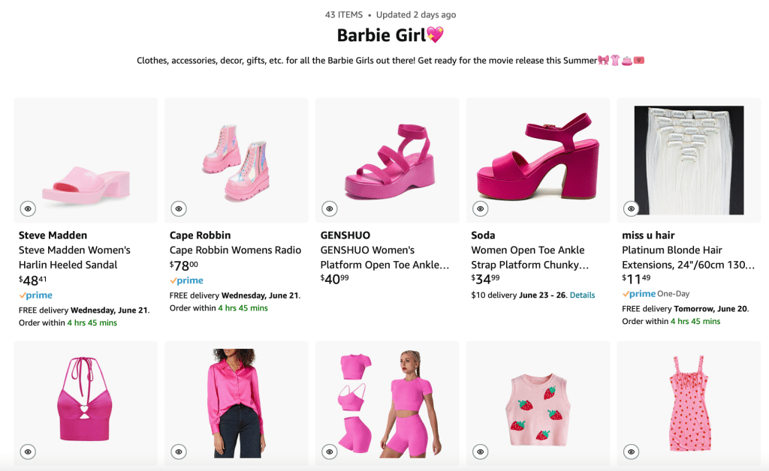The height and width of the screenshot is (471, 769).
Task: Click eye icon on blonde hair extensions
Action: click(x=631, y=208)
